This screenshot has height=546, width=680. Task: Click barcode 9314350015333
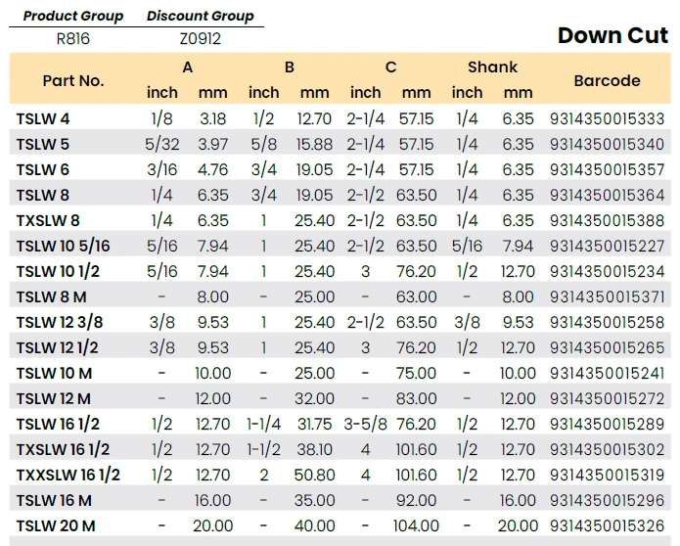(608, 119)
